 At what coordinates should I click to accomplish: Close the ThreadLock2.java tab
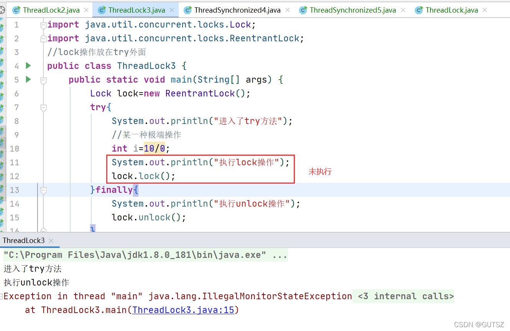[x=86, y=10]
